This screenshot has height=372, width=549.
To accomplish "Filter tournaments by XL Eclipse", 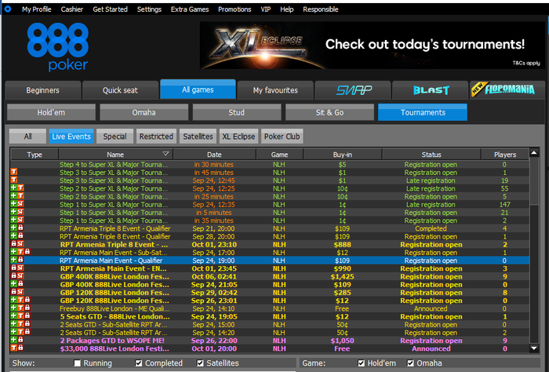I will (238, 137).
